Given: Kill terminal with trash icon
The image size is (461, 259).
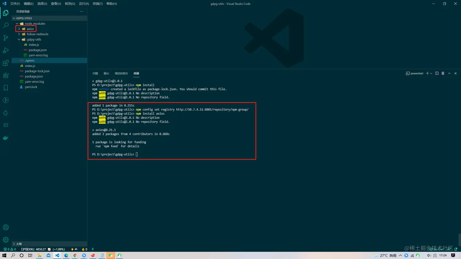Looking at the screenshot, I should 443,73.
